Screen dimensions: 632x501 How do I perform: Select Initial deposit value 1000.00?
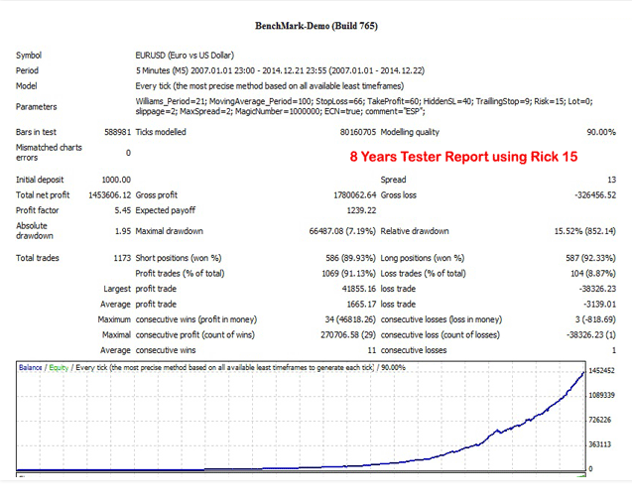click(x=116, y=180)
